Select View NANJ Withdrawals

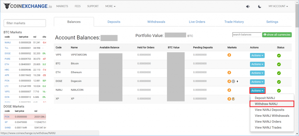272,116
